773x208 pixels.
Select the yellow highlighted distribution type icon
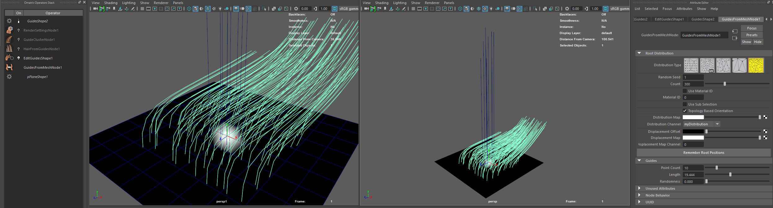[756, 65]
